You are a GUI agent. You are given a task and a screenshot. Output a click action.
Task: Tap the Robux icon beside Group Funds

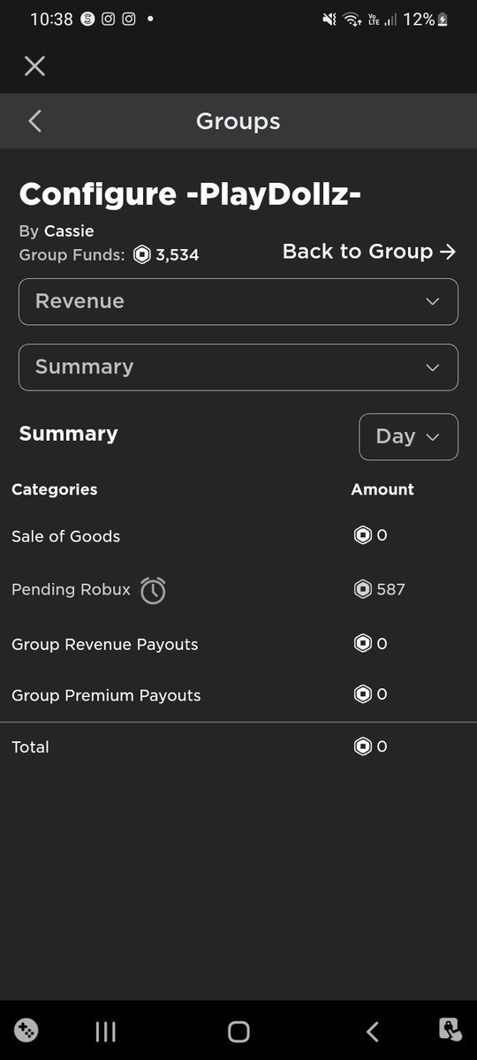(x=142, y=255)
